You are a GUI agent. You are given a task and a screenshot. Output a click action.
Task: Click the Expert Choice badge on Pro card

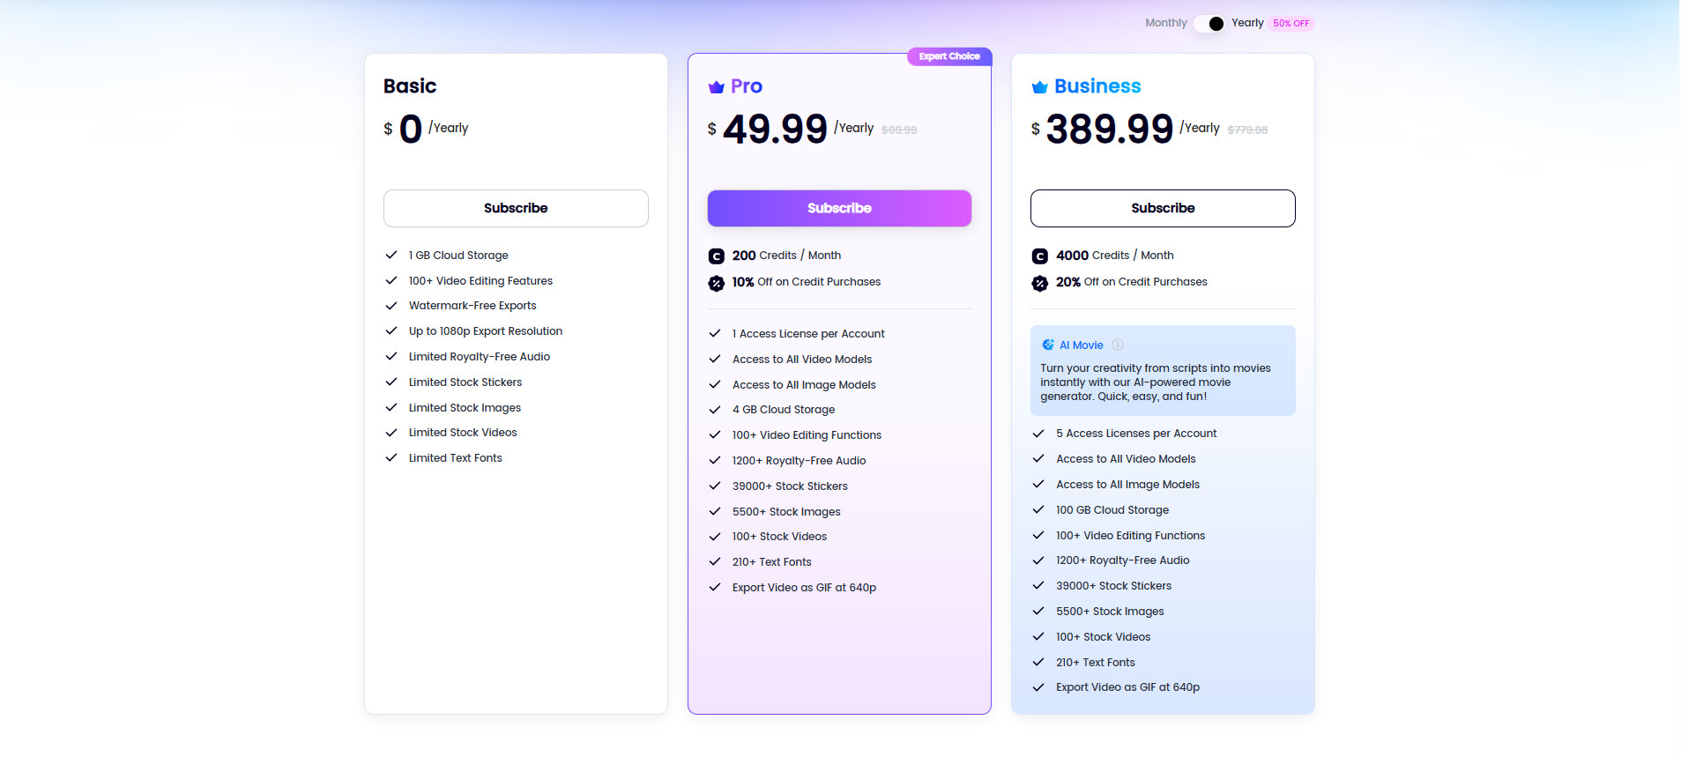(x=949, y=56)
